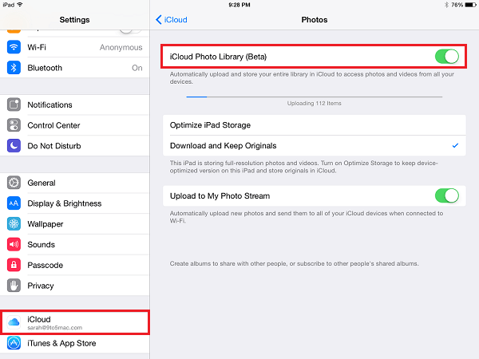
Task: Tap the Bluetooth icon in sidebar
Action: [14, 68]
